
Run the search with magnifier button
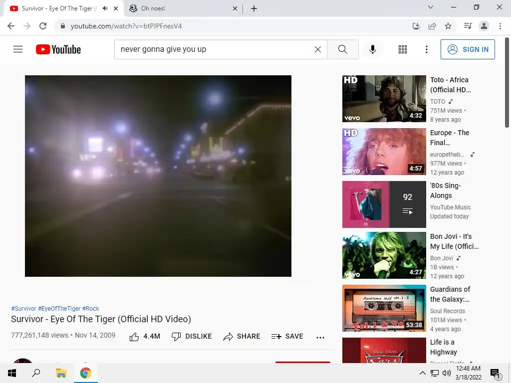342,49
